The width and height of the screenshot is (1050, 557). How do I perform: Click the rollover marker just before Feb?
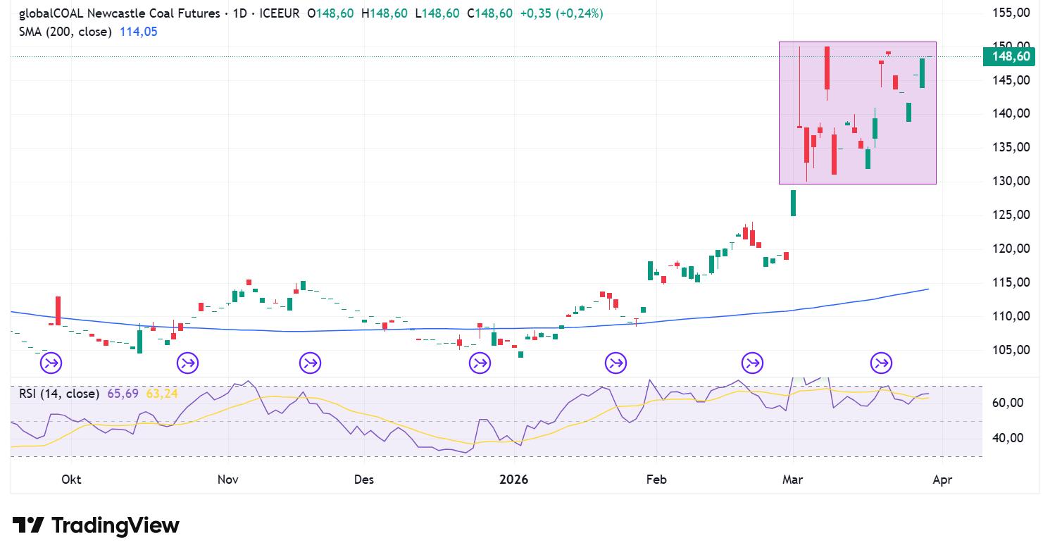coord(615,363)
